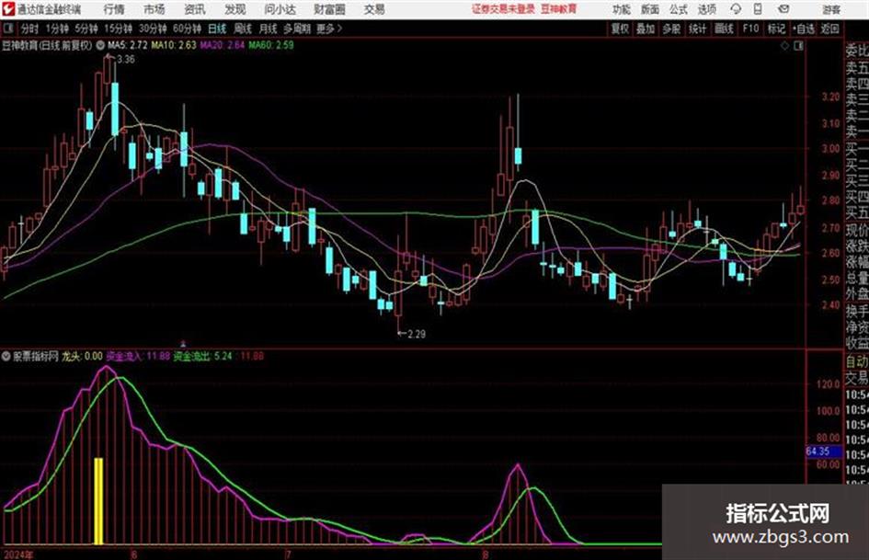
Task: Toggle the 自选 watchlist button
Action: tap(803, 29)
